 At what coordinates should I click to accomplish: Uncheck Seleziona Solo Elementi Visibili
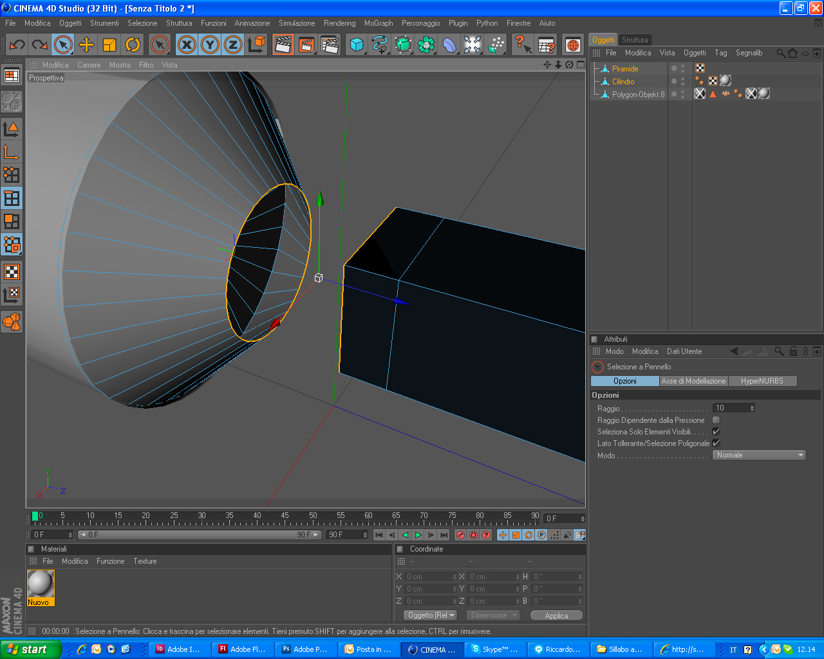pos(716,432)
